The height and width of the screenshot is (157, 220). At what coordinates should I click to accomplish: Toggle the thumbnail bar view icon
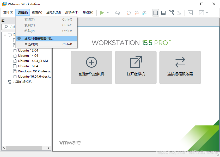click(163, 13)
